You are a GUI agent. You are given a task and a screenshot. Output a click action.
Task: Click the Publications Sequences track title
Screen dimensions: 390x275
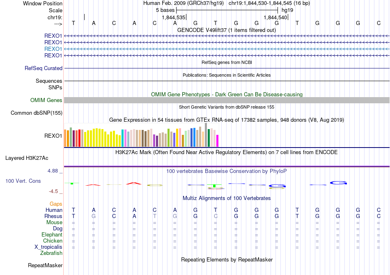[x=227, y=75]
